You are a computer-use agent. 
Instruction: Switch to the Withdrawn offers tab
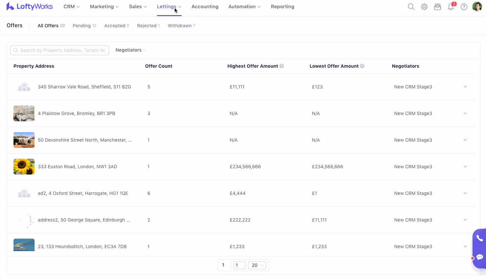click(x=181, y=26)
